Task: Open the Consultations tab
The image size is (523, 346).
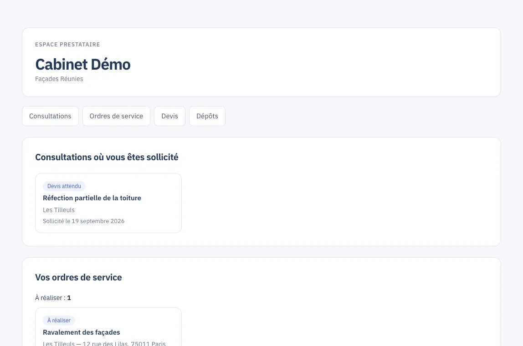Action: point(50,116)
